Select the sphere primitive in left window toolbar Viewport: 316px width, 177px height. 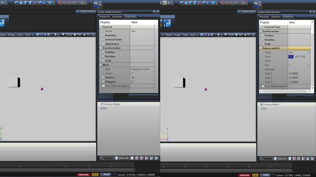[x=40, y=3]
